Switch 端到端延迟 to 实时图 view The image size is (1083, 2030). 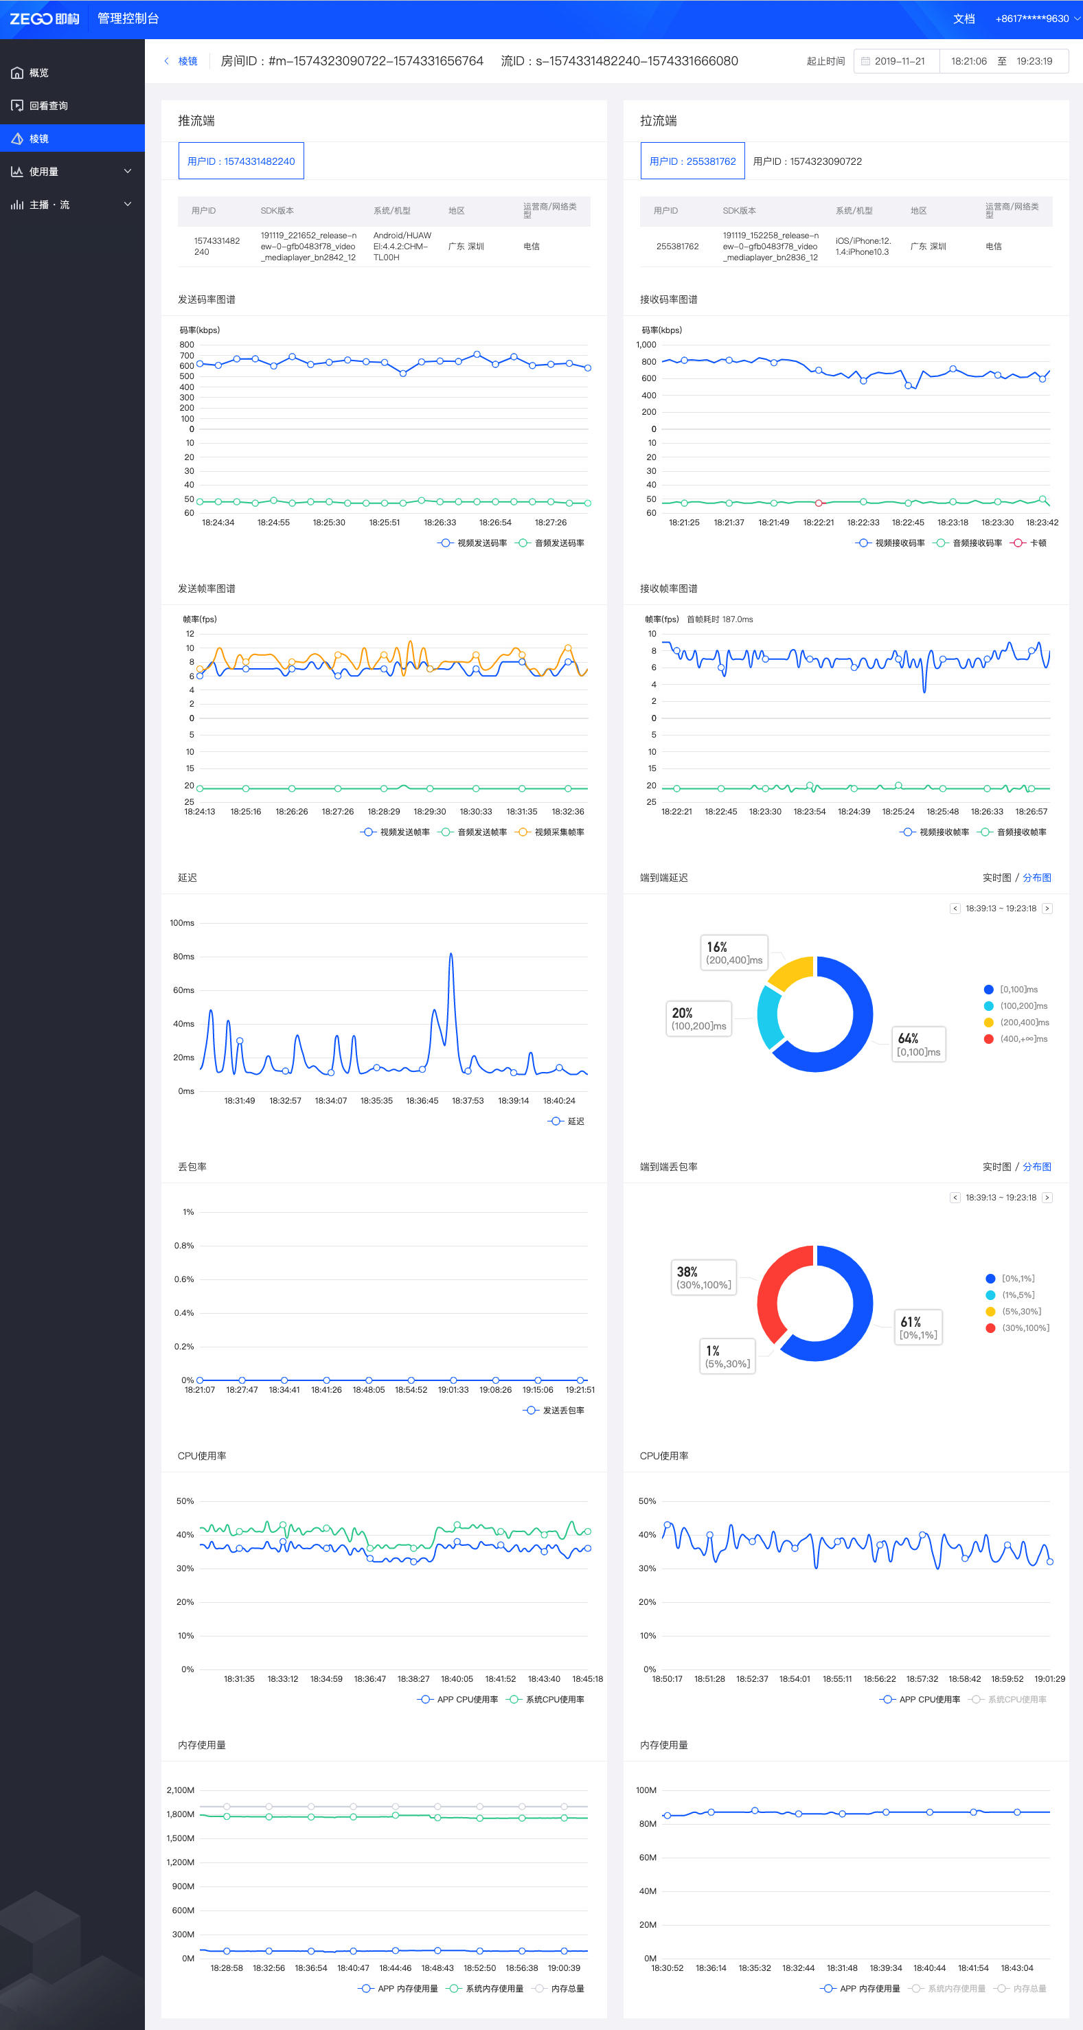pyautogui.click(x=996, y=878)
